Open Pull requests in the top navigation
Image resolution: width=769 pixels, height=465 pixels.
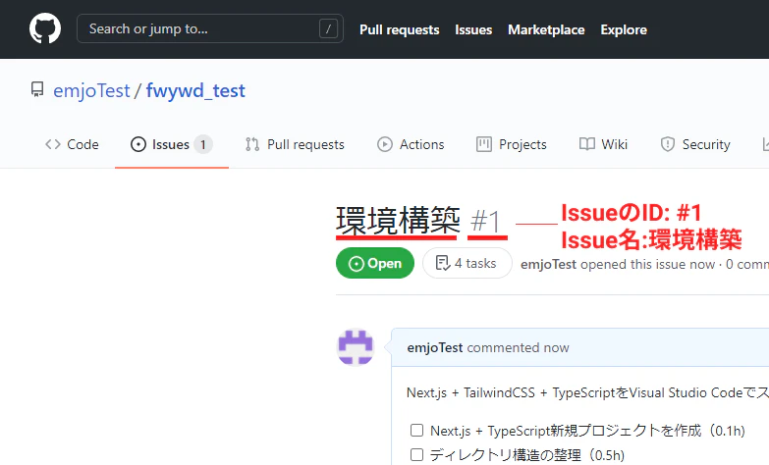(399, 29)
